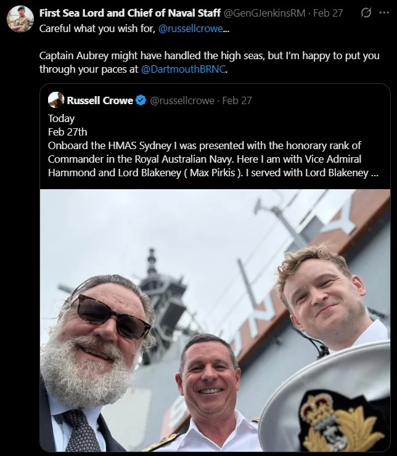Visit the @DartmouthBRNC mention link
The height and width of the screenshot is (456, 397).
tap(182, 69)
